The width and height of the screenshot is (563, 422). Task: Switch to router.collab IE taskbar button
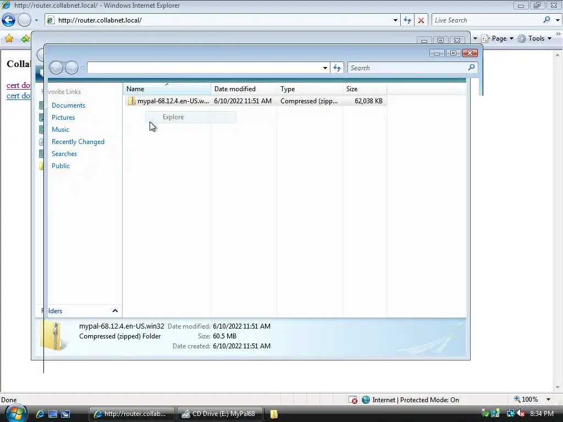(131, 414)
